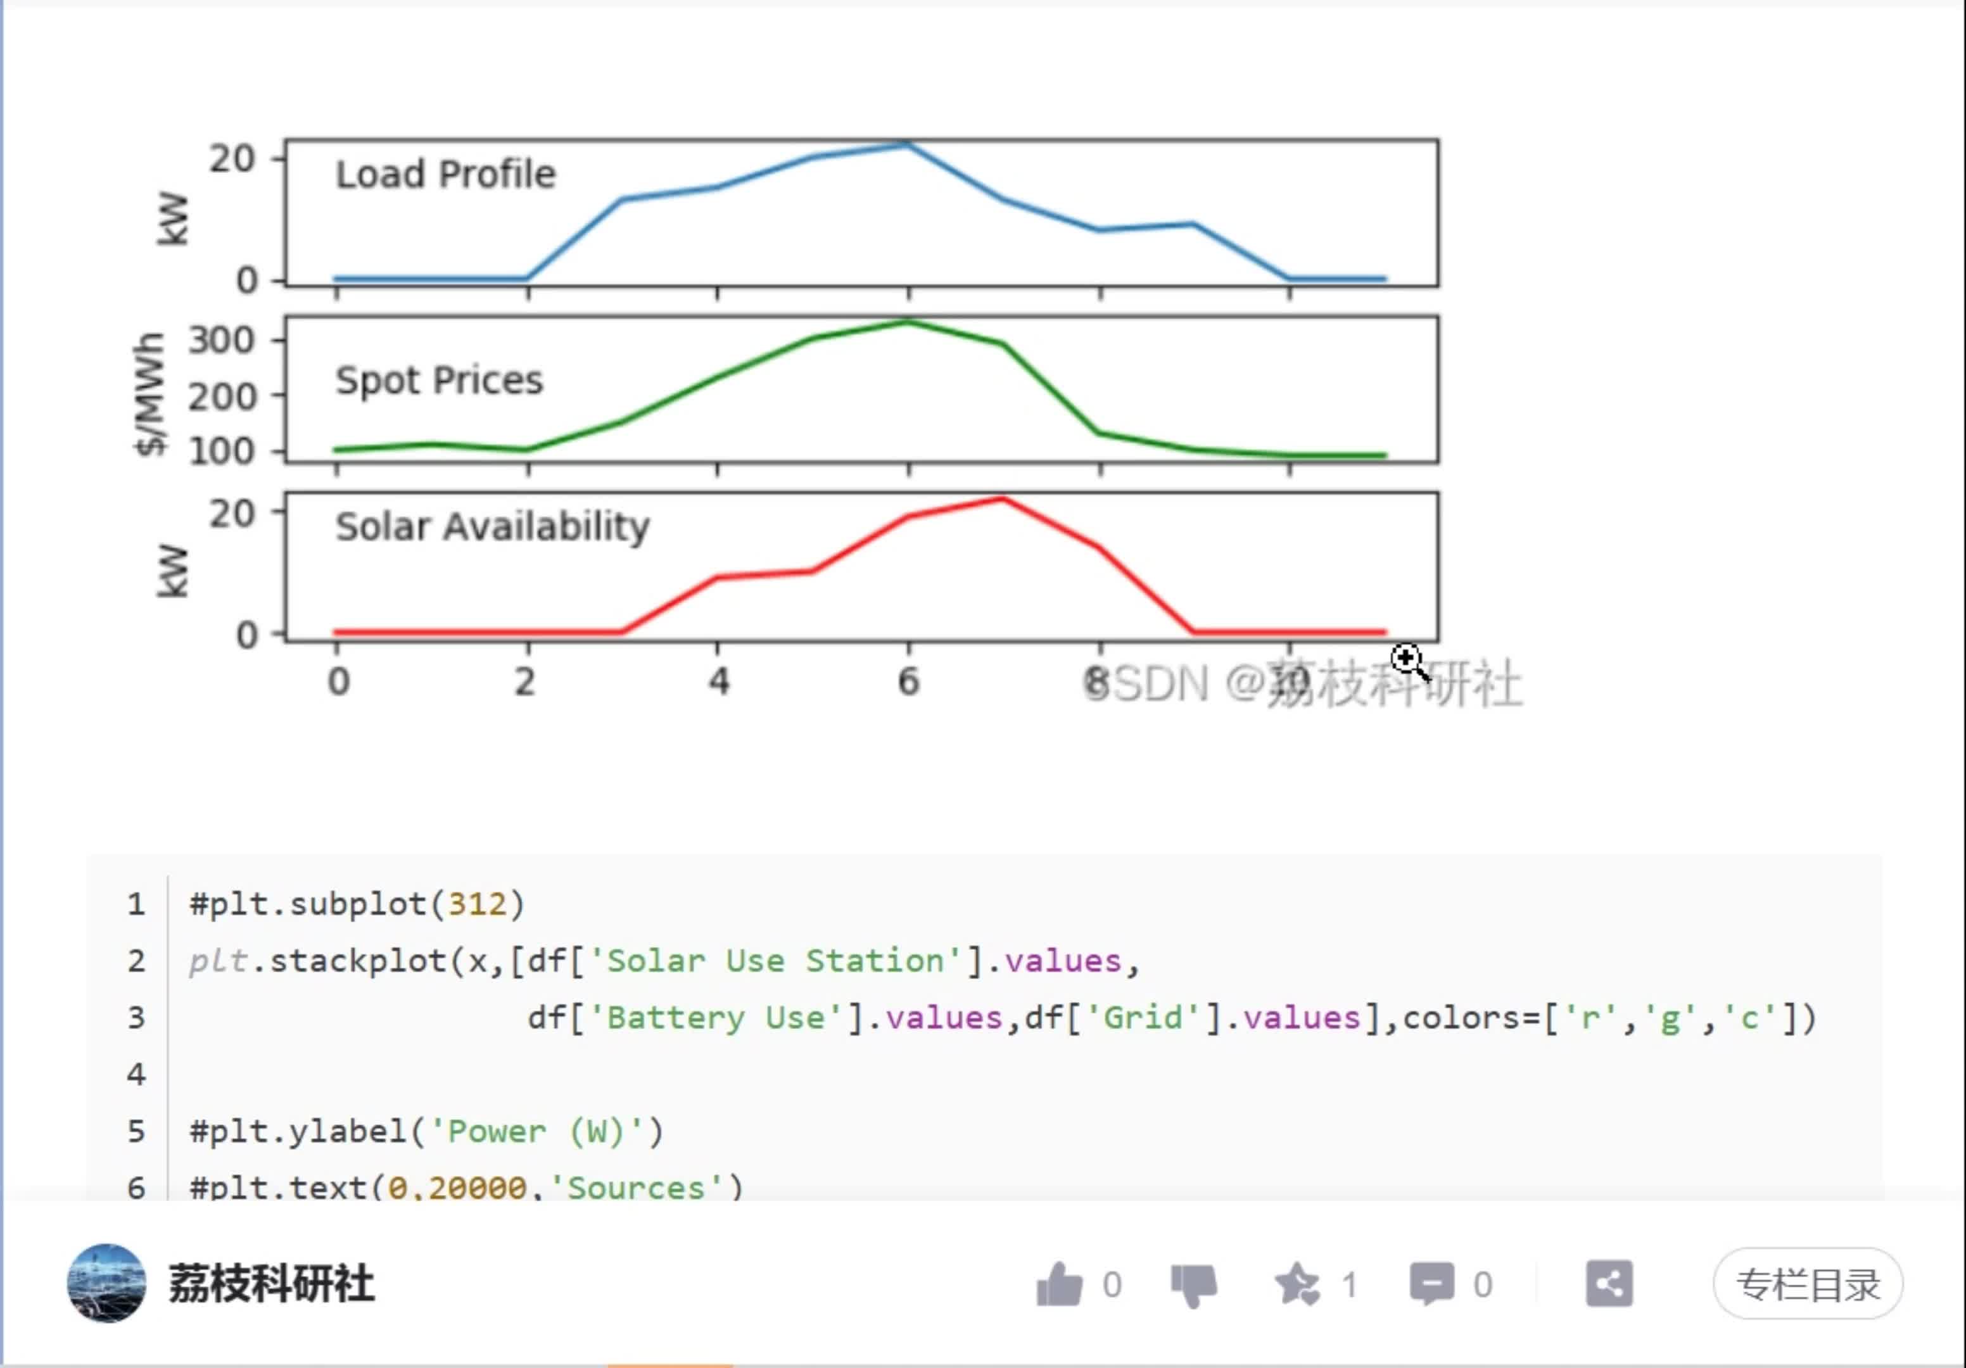Click code line number 4

pyautogui.click(x=136, y=1073)
